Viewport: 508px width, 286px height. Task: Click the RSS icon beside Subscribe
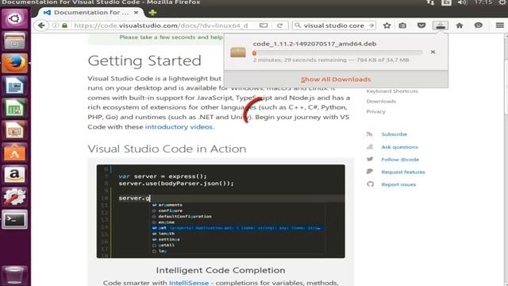[370, 134]
